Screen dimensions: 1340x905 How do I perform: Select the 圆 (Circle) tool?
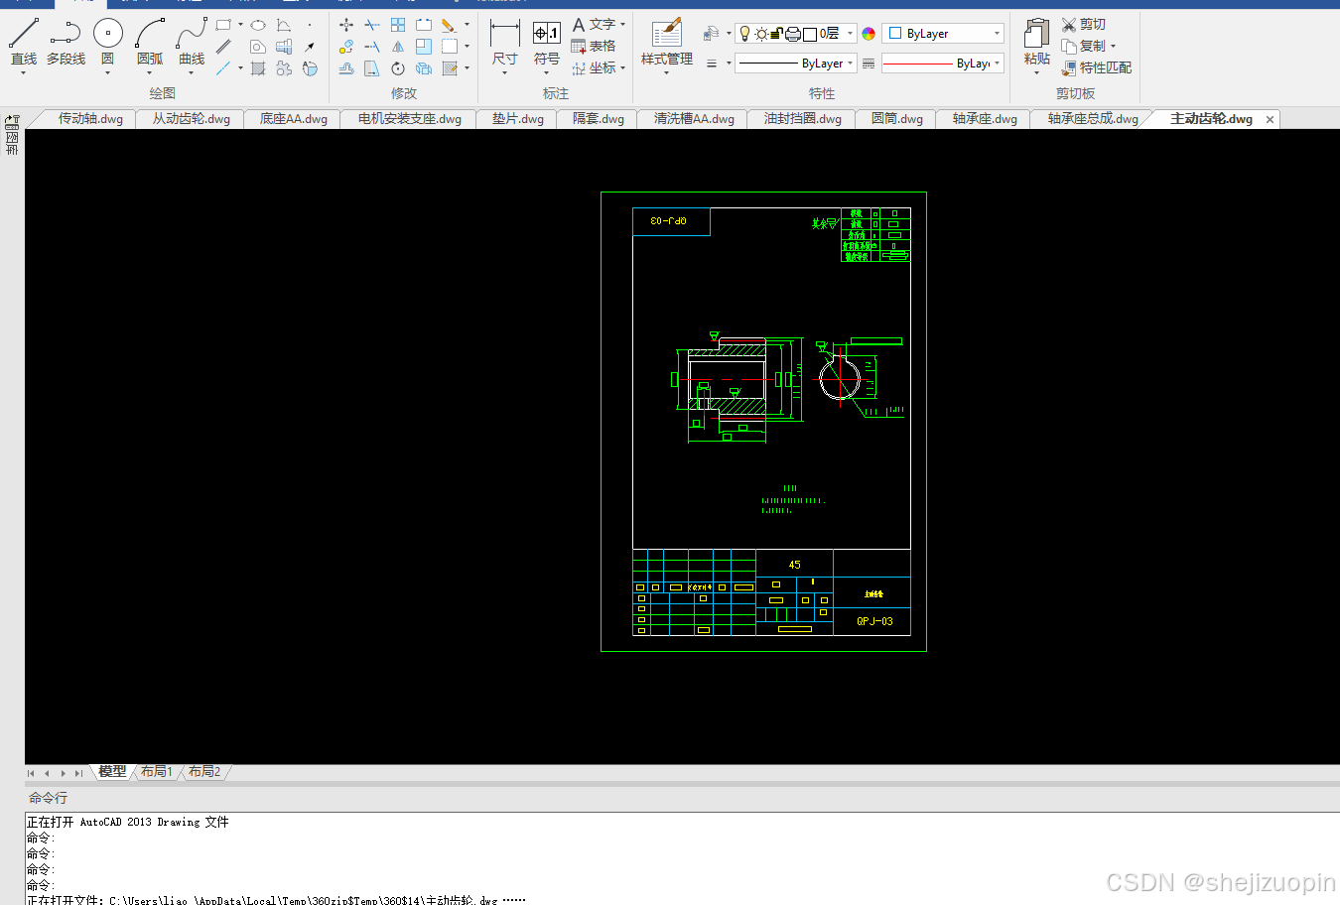point(107,43)
